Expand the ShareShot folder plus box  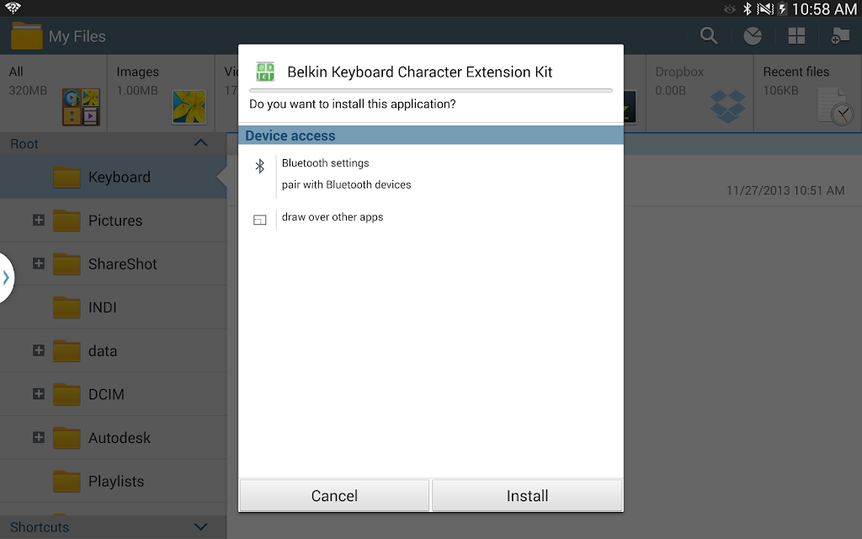(x=39, y=264)
